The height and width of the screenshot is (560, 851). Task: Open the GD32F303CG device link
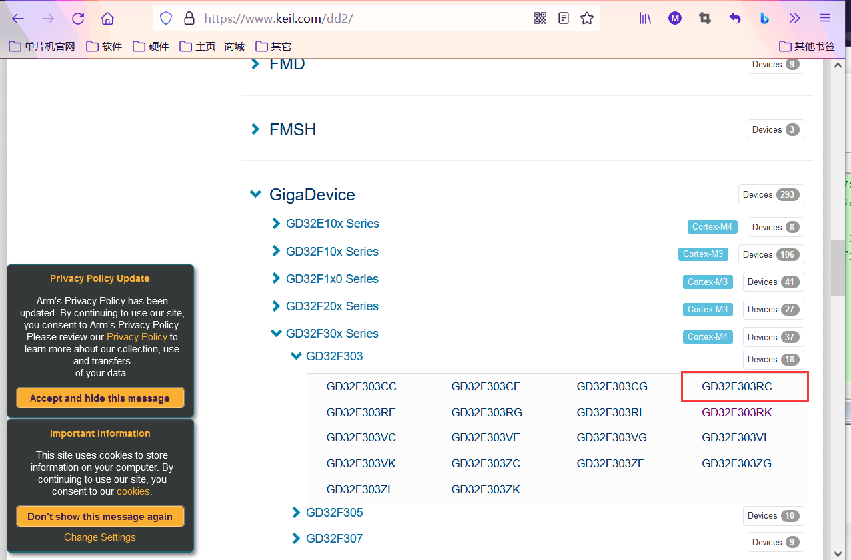click(x=612, y=386)
